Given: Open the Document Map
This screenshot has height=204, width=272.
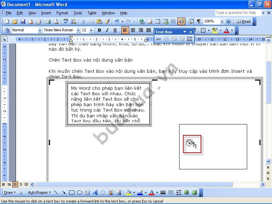Looking at the screenshot, I should click(x=191, y=21).
